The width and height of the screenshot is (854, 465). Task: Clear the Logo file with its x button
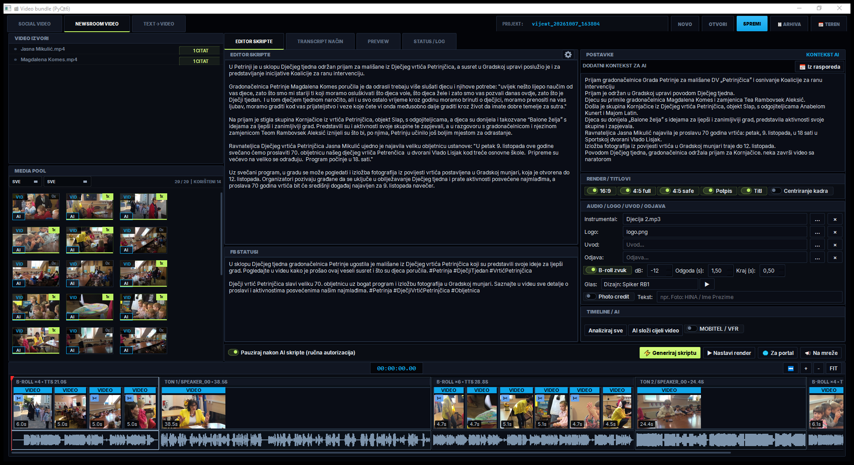pyautogui.click(x=835, y=232)
